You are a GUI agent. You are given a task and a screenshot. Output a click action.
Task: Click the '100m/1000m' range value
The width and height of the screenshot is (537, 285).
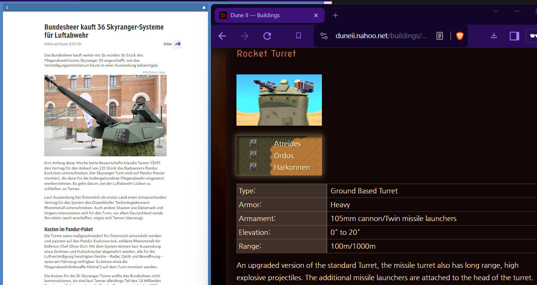pos(353,246)
